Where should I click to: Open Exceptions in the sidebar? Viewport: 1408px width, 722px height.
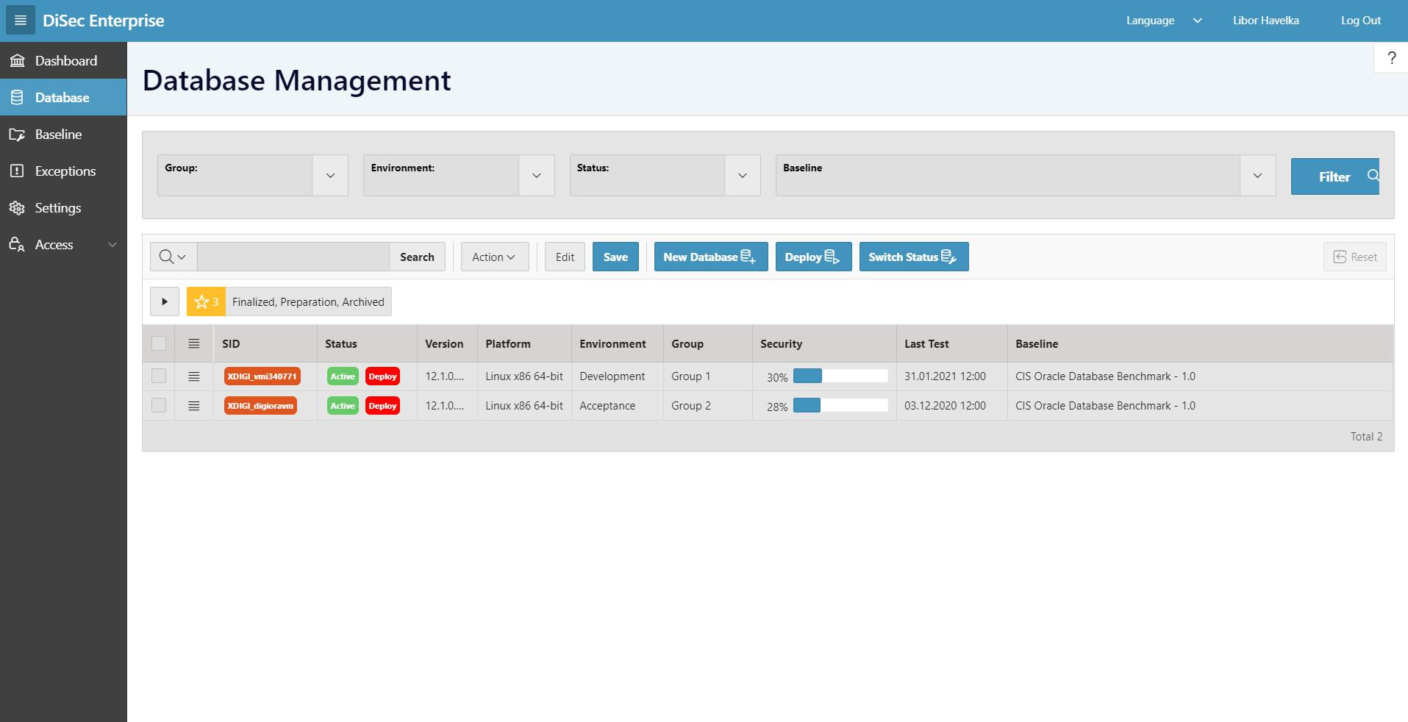pyautogui.click(x=65, y=171)
